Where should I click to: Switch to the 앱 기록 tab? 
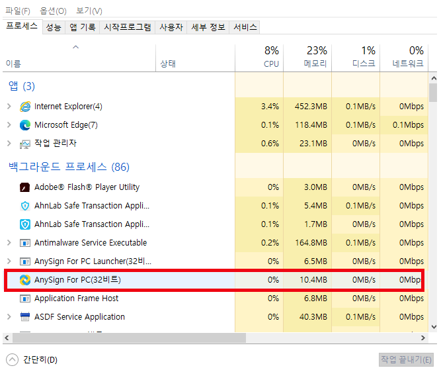click(x=82, y=27)
